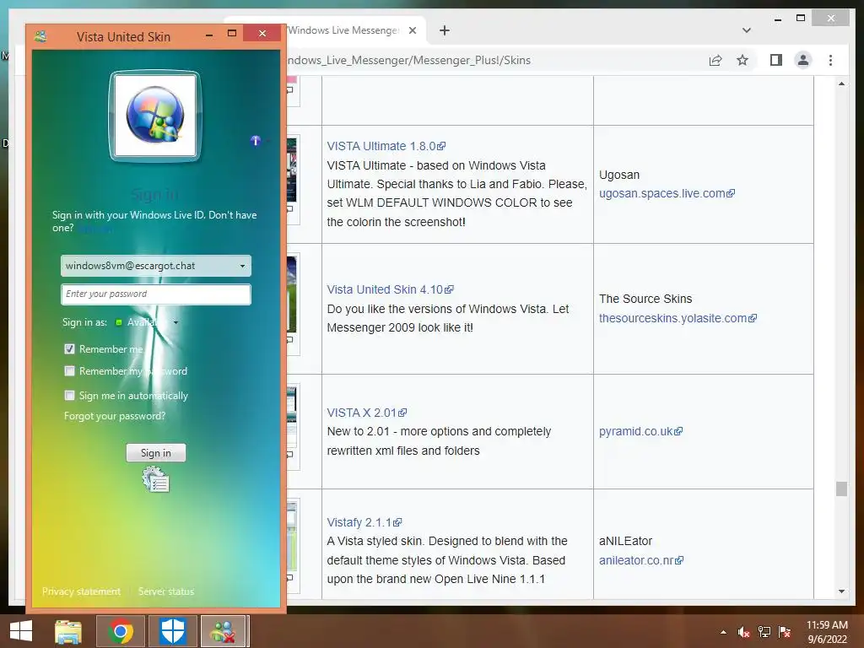Open the Chrome three-dot menu
The width and height of the screenshot is (864, 648).
tap(830, 60)
